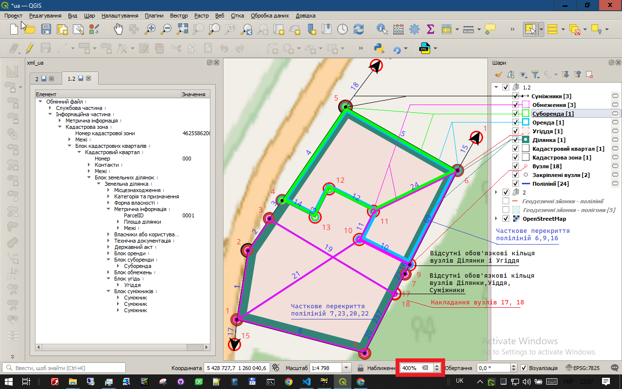Viewport: 622px width, 389px height.
Task: Click the XML plugin toolbar icon
Action: (424, 48)
